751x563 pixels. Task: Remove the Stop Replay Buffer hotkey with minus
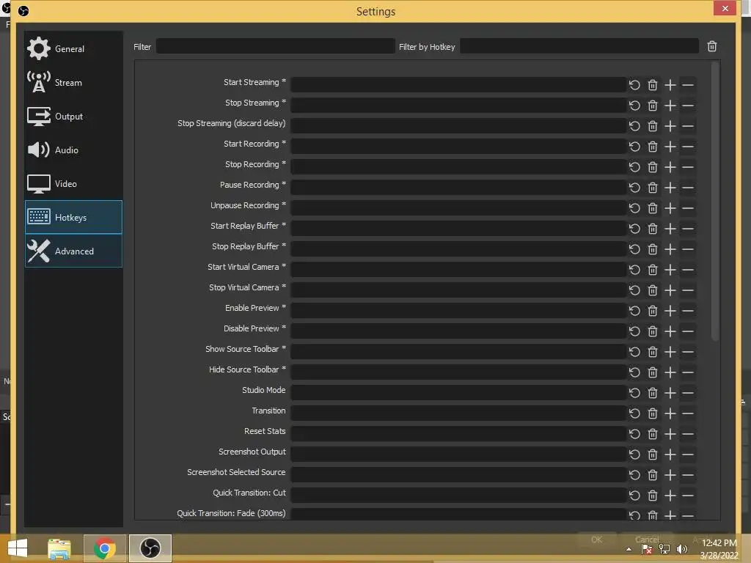pos(688,249)
